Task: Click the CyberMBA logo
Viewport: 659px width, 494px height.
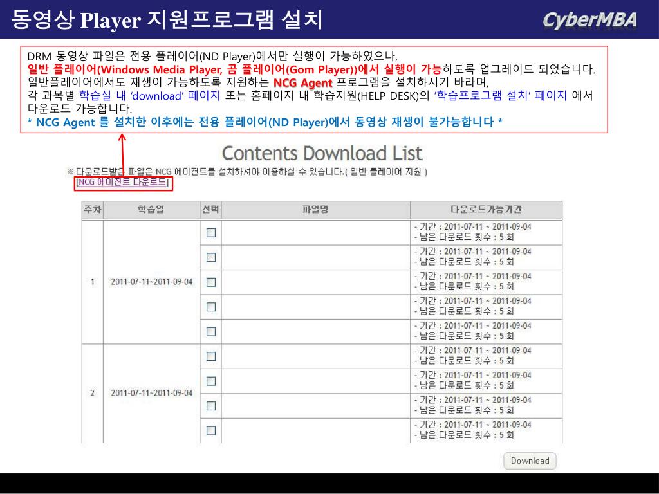Action: pyautogui.click(x=589, y=20)
